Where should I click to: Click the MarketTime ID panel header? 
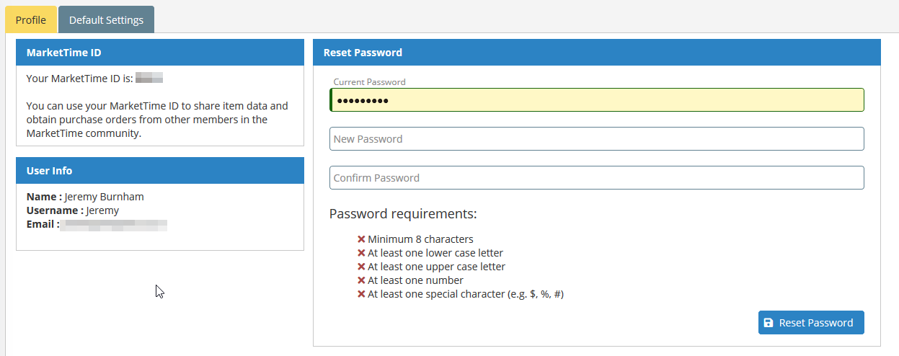coord(160,53)
